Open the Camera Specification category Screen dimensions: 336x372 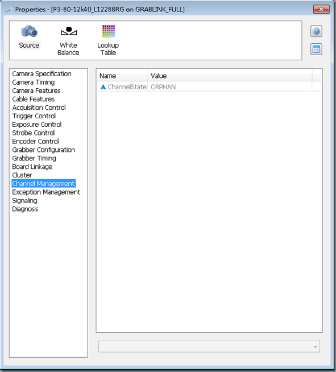42,74
